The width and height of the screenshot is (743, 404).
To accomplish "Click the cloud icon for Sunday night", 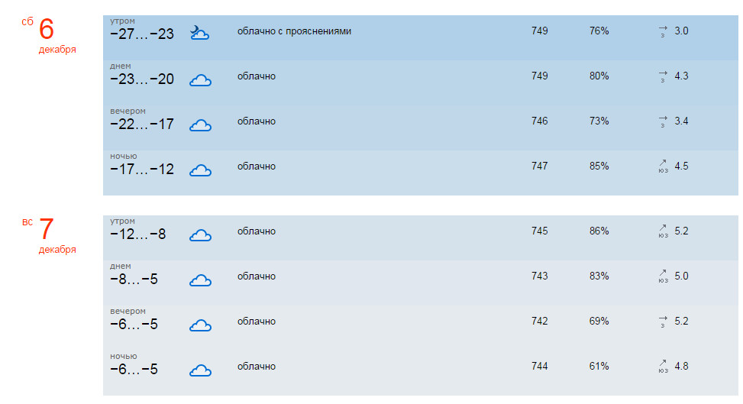I will 200,370.
